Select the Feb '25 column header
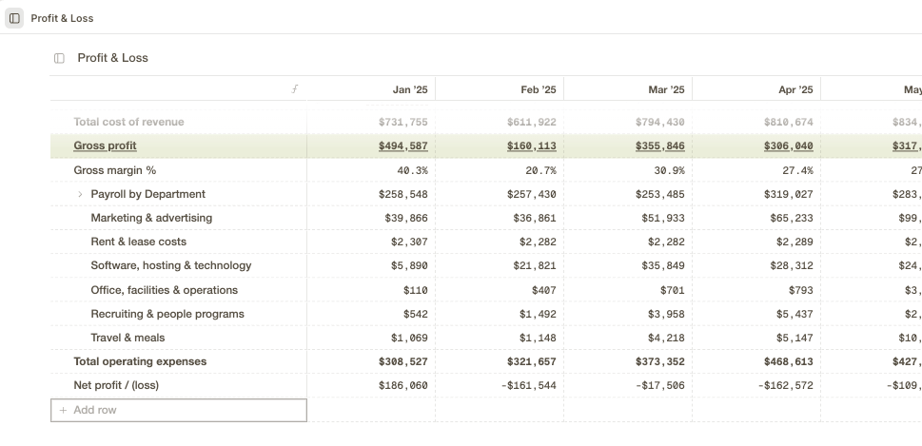This screenshot has height=446, width=922. pyautogui.click(x=538, y=90)
